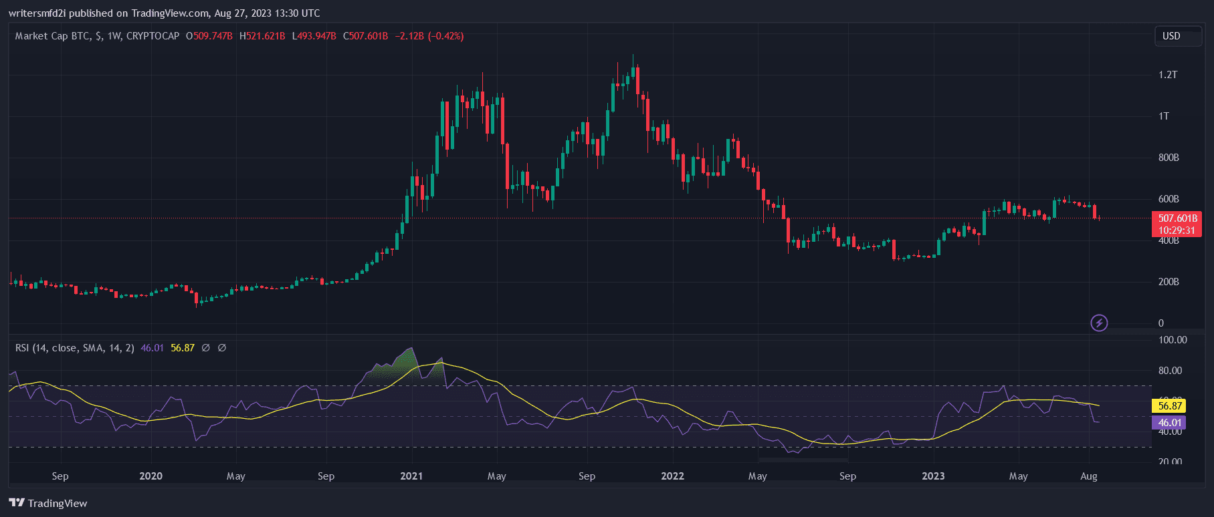Click the 800B level on price scale

pos(1169,158)
